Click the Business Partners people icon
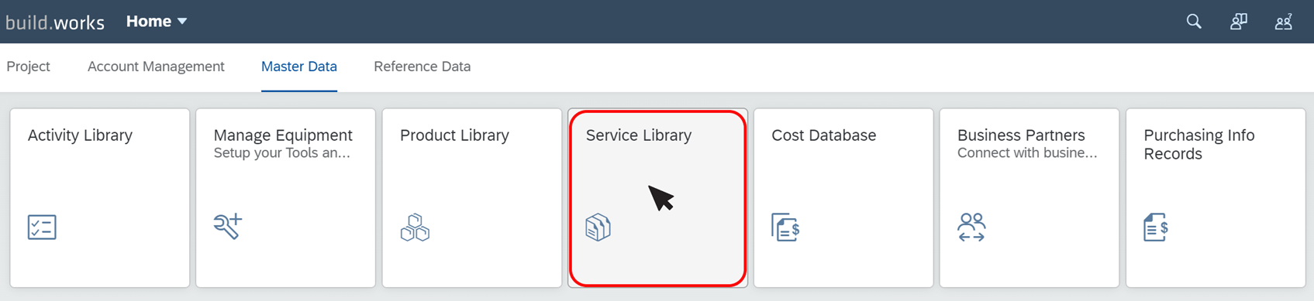The height and width of the screenshot is (301, 1314). (971, 227)
